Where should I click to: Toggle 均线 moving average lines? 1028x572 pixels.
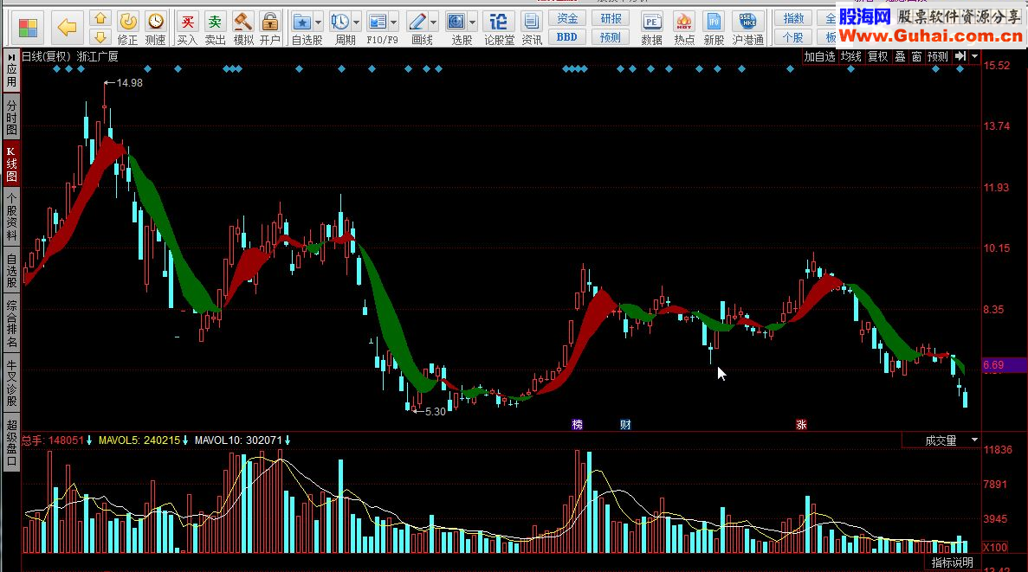click(851, 57)
